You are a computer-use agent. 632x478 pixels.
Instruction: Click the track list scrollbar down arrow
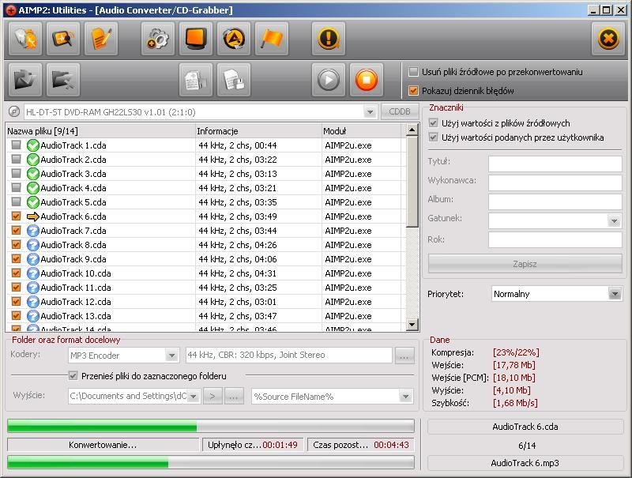coord(412,324)
